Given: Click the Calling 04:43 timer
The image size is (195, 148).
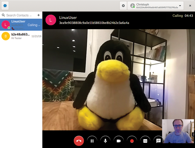Looking at the screenshot, I should 183,16.
